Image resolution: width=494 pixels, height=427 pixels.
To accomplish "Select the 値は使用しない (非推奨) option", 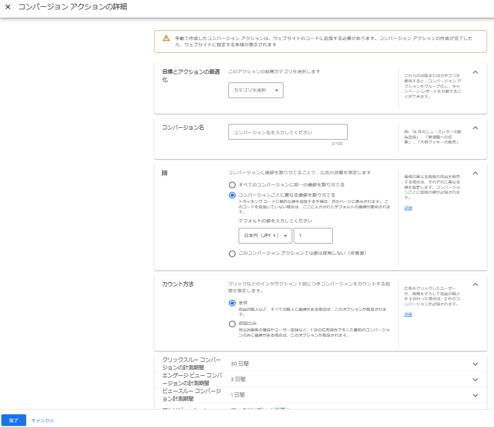I will coord(232,253).
